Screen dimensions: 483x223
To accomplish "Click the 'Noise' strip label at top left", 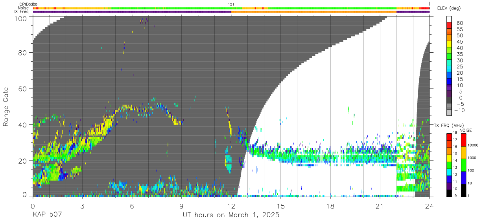I will (24, 8).
